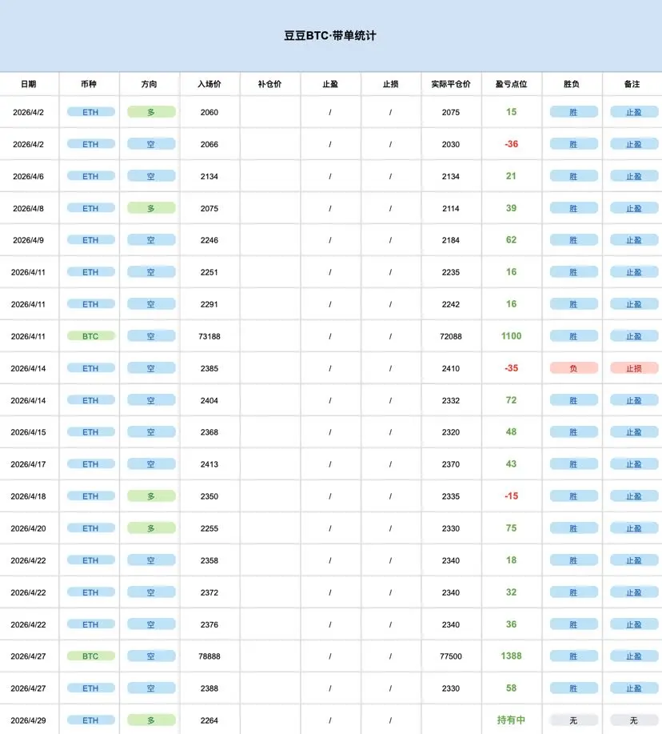Image resolution: width=662 pixels, height=734 pixels.
Task: Click the date cell 2026/4/17
Action: click(x=29, y=464)
